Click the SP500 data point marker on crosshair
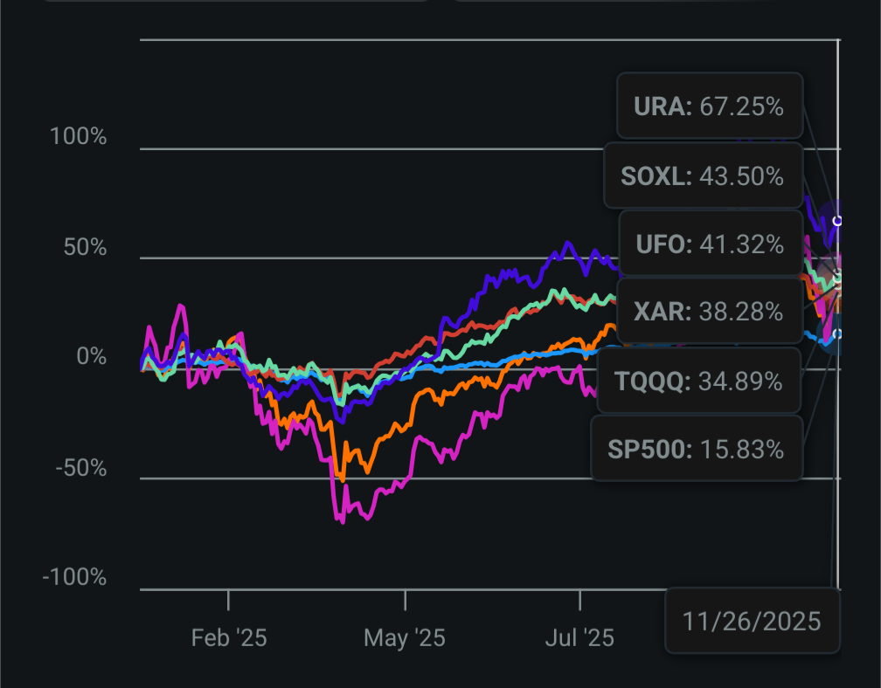881x688 pixels. [x=837, y=334]
